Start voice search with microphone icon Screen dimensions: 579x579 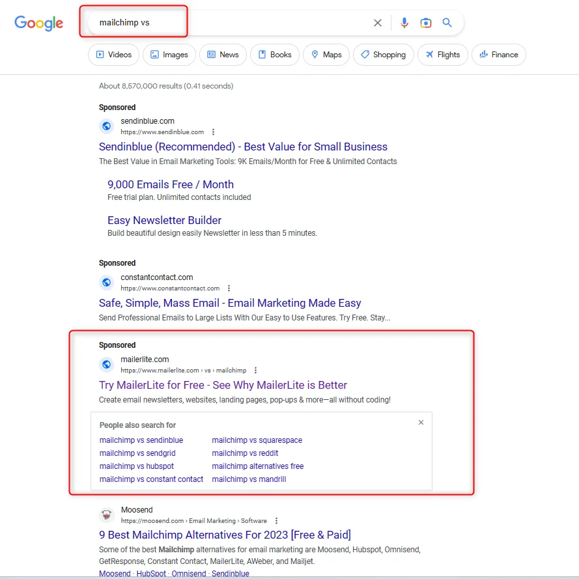pos(404,23)
